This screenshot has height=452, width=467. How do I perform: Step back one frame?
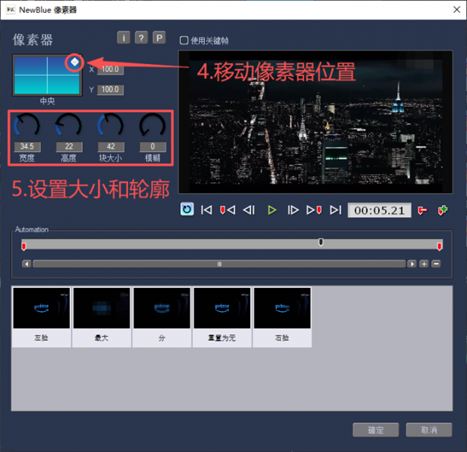click(249, 210)
